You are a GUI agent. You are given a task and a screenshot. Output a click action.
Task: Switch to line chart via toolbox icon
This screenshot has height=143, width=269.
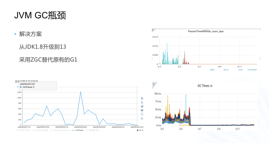(x=142, y=102)
